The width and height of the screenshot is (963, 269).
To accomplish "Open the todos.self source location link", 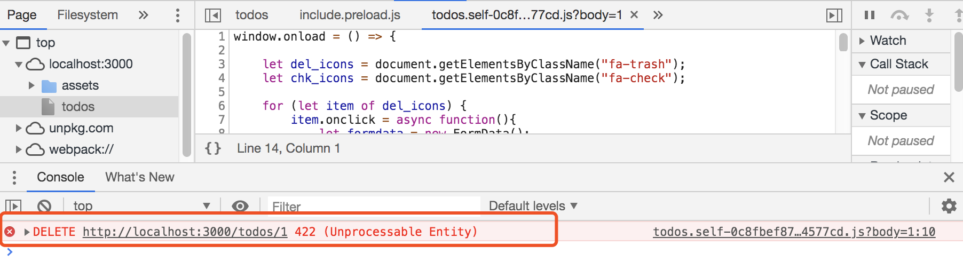I will pyautogui.click(x=794, y=232).
